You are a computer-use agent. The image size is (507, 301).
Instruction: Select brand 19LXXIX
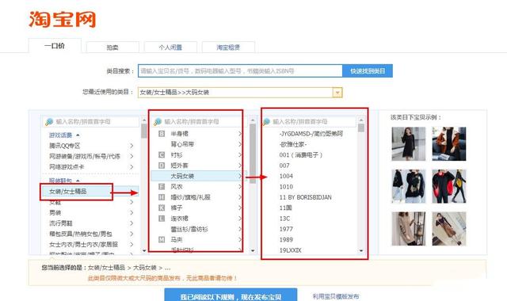point(291,250)
